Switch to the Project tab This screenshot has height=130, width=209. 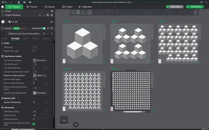coord(67,7)
